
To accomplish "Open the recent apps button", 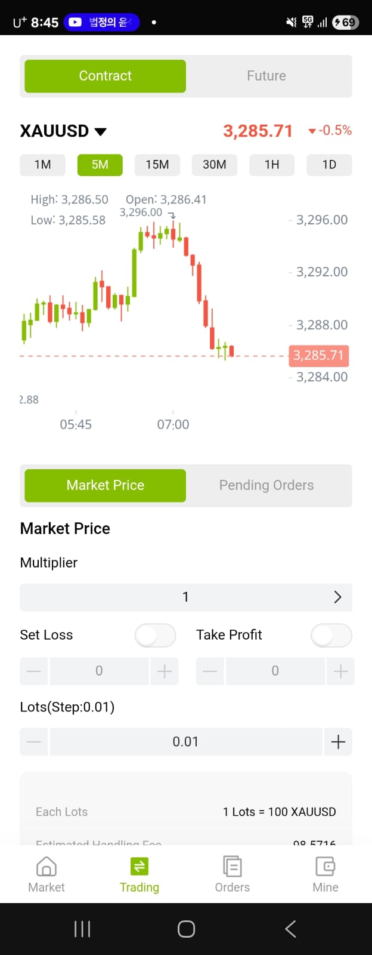I will (82, 929).
